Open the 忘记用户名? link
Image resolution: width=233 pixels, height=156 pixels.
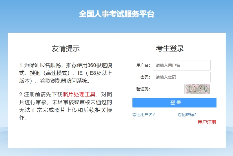[x=143, y=115]
